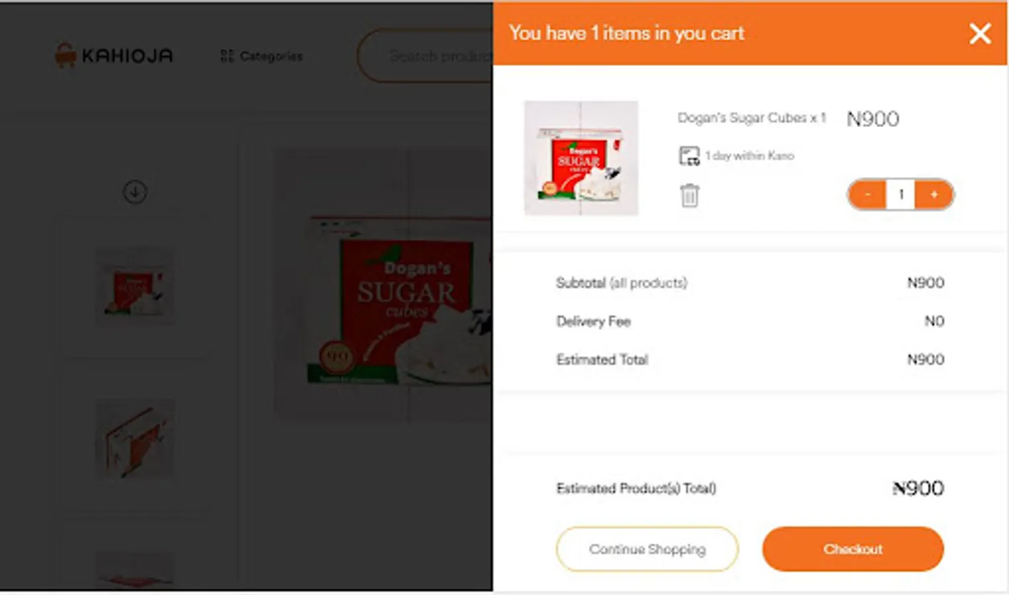
Task: Click the Checkout button
Action: (852, 549)
